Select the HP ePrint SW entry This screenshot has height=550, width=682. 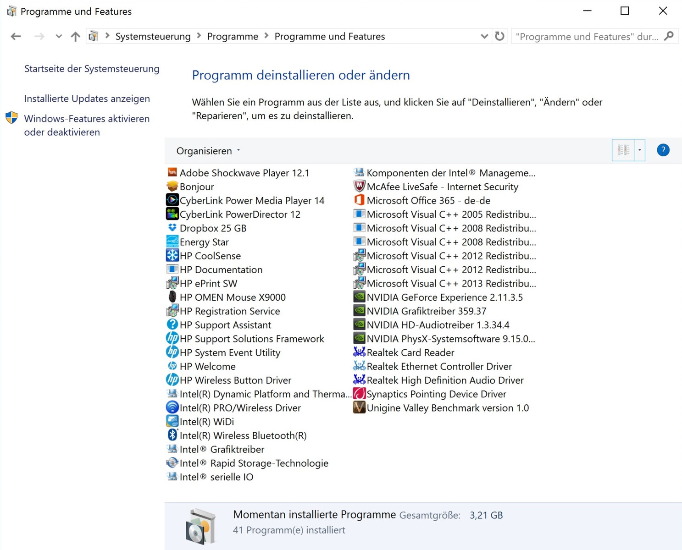pos(202,283)
